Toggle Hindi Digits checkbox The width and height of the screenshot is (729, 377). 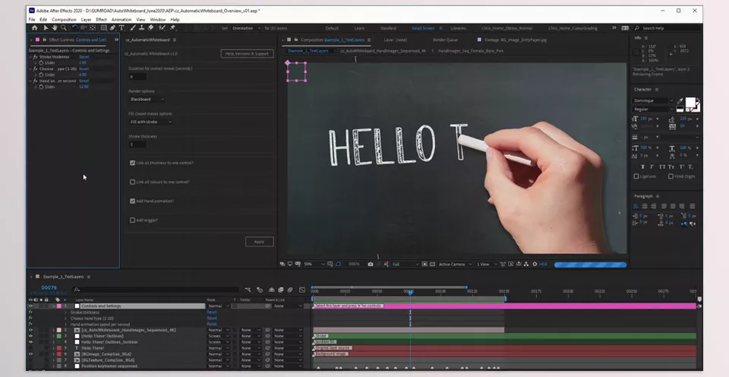[x=671, y=176]
